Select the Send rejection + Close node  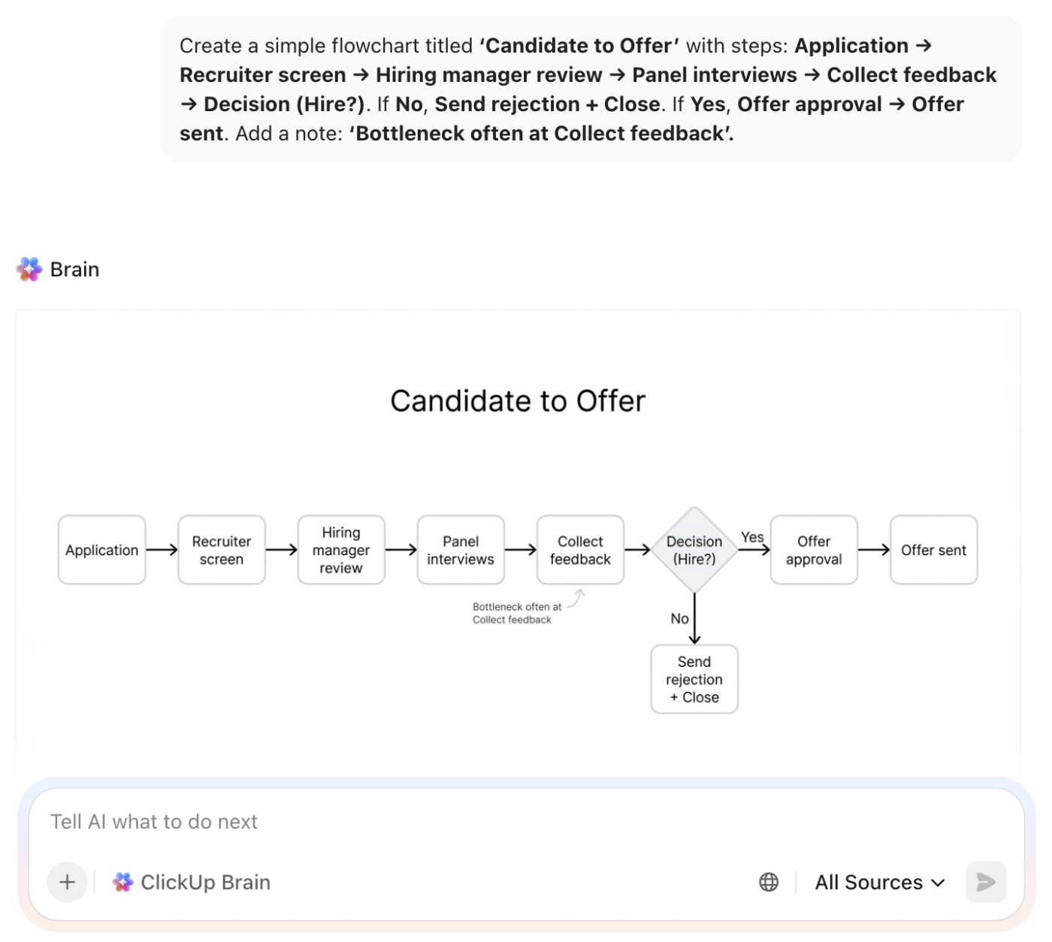[x=694, y=678]
